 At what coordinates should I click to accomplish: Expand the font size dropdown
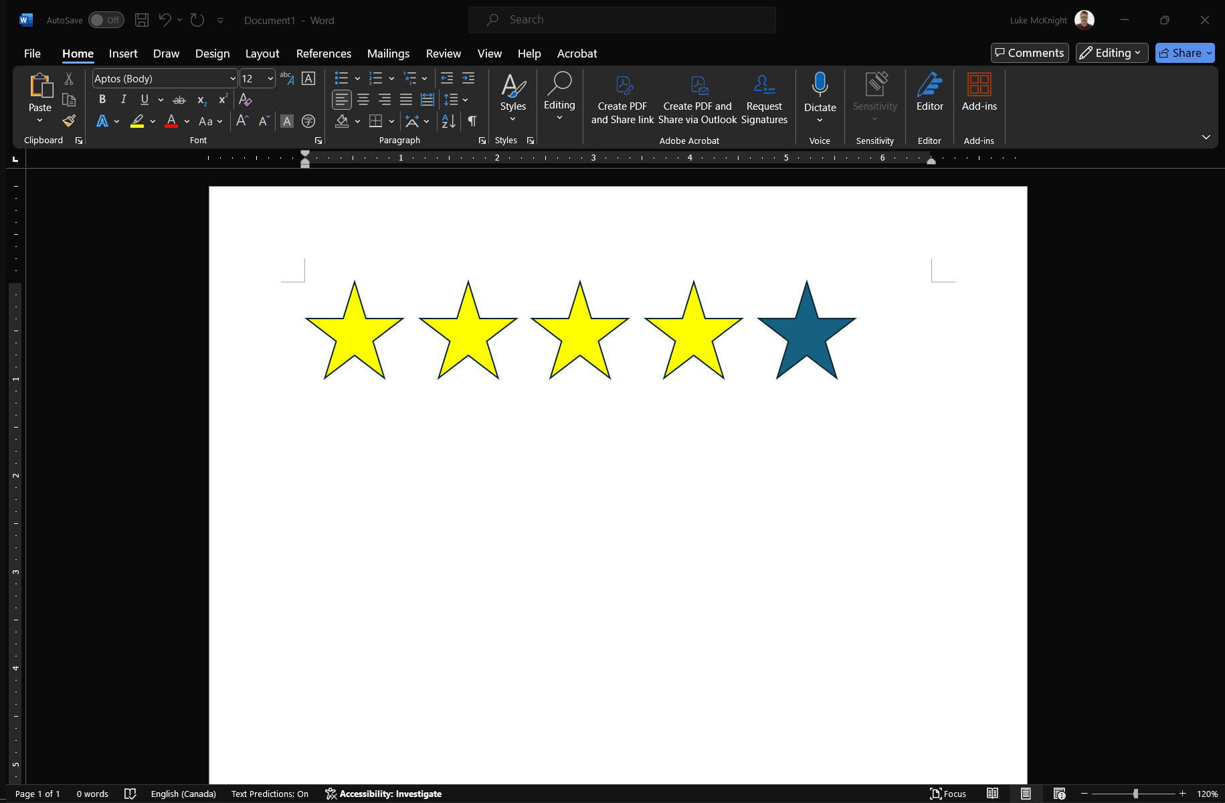(270, 79)
